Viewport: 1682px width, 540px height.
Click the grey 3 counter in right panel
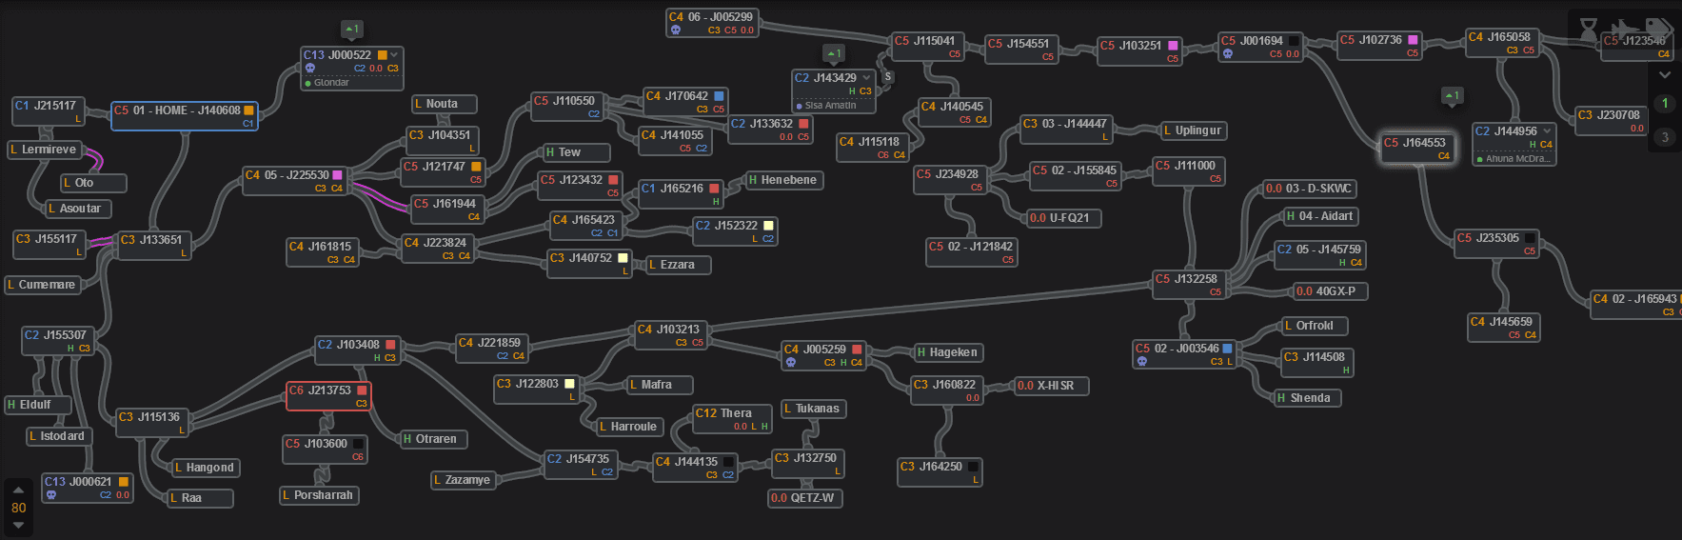(x=1664, y=137)
